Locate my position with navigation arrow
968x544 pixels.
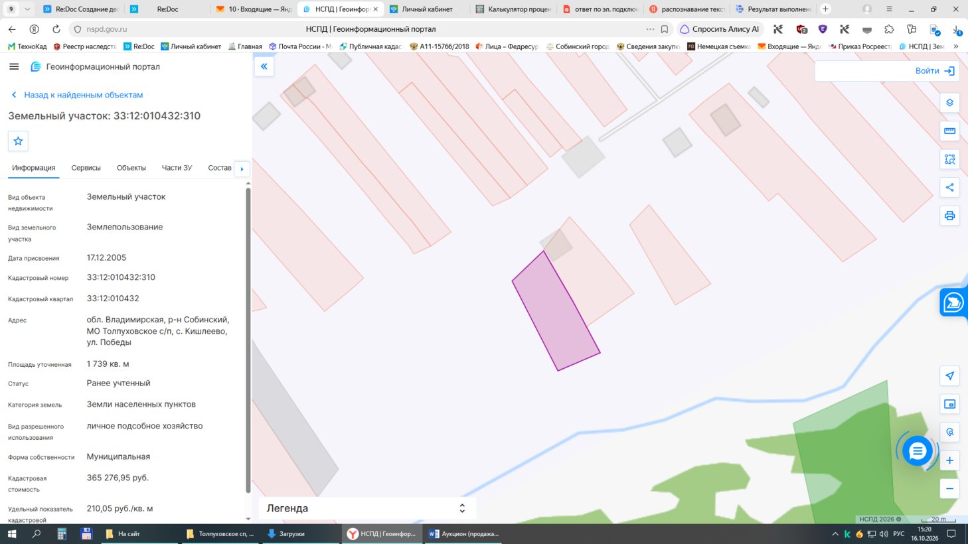949,376
